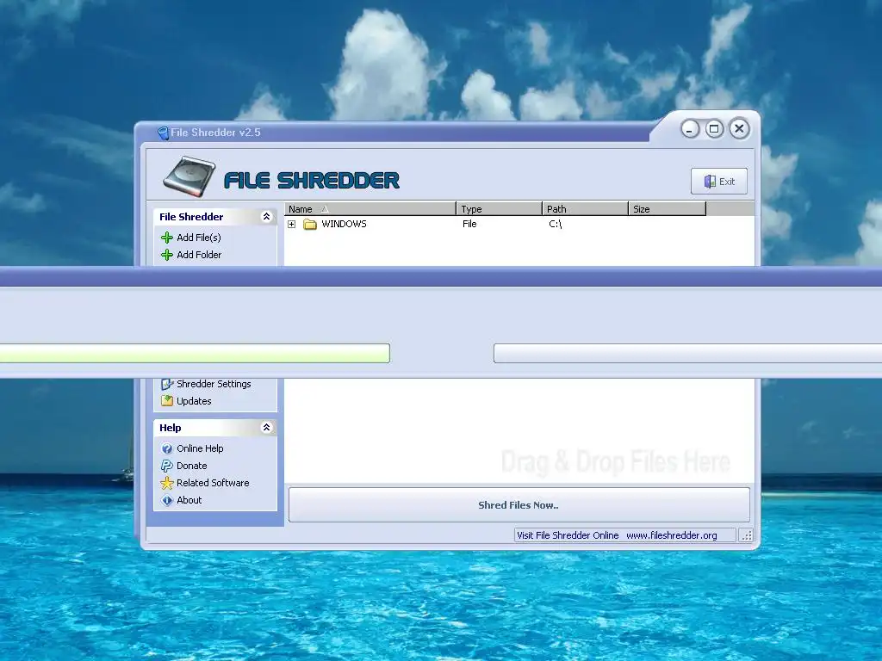Click the 'File' type cell
The image size is (882, 661).
click(469, 225)
